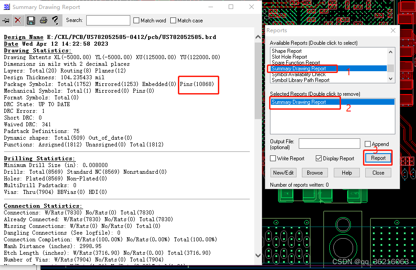Enable the Match word checkbox
Image resolution: width=416 pixels, height=270 pixels.
click(x=137, y=21)
